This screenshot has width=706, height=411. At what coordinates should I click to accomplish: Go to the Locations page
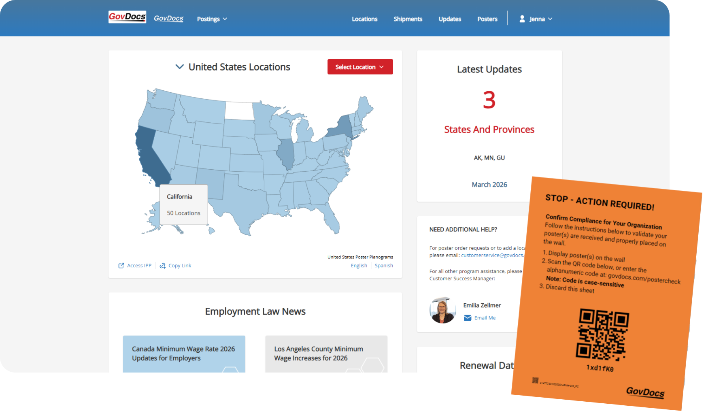tap(364, 19)
